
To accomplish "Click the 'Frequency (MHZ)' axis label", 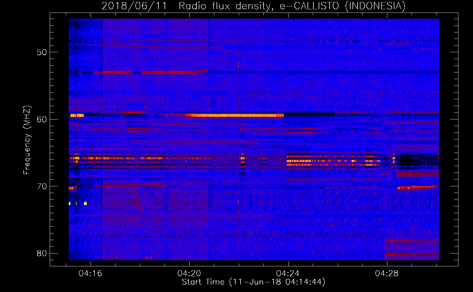I will click(x=27, y=140).
